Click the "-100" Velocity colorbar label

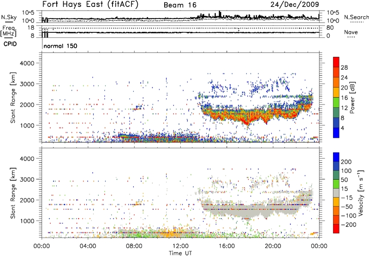349,216
